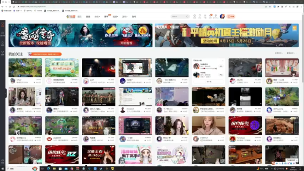Image resolution: width=304 pixels, height=171 pixels.
Task: Click the search magnifier icon
Action: coord(187,16)
